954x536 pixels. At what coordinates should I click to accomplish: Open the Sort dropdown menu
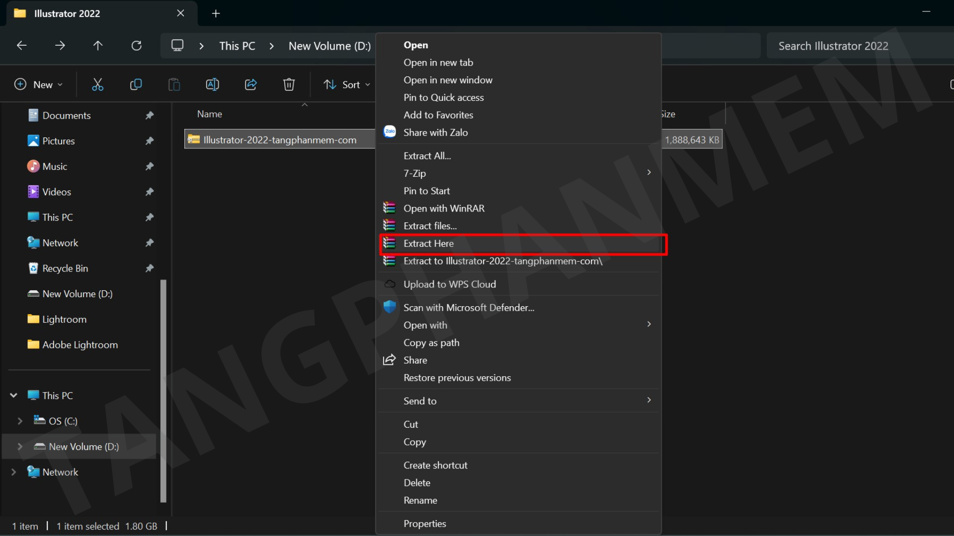347,85
